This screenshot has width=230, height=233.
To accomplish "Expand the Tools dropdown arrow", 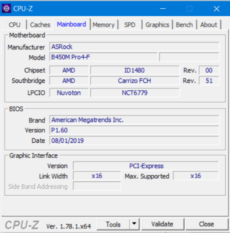I will (x=134, y=224).
